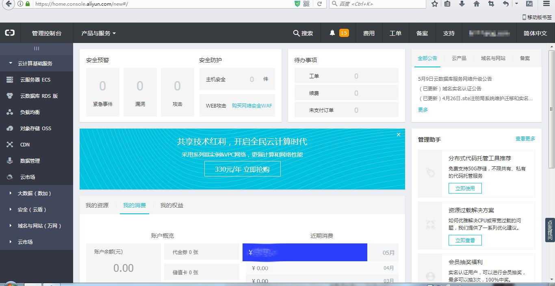Click the Aliyun logo in top bar
555x286 pixels.
[9, 33]
